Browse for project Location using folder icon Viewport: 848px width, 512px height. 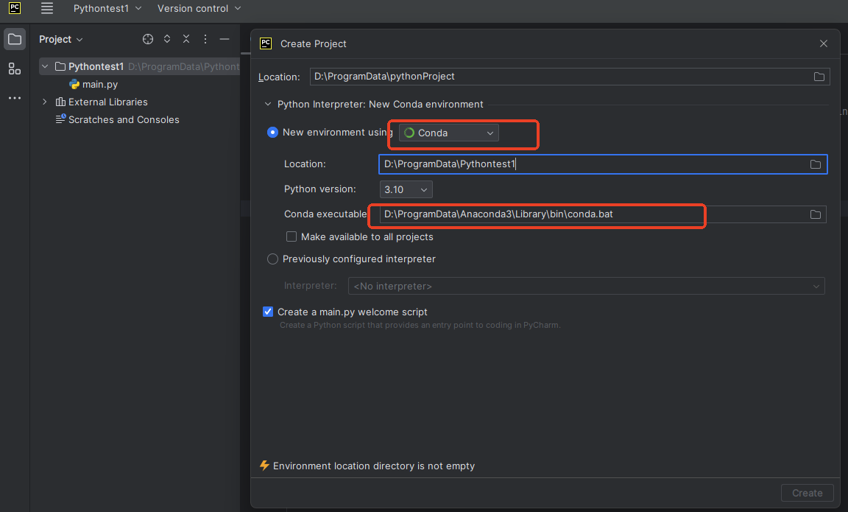point(819,76)
